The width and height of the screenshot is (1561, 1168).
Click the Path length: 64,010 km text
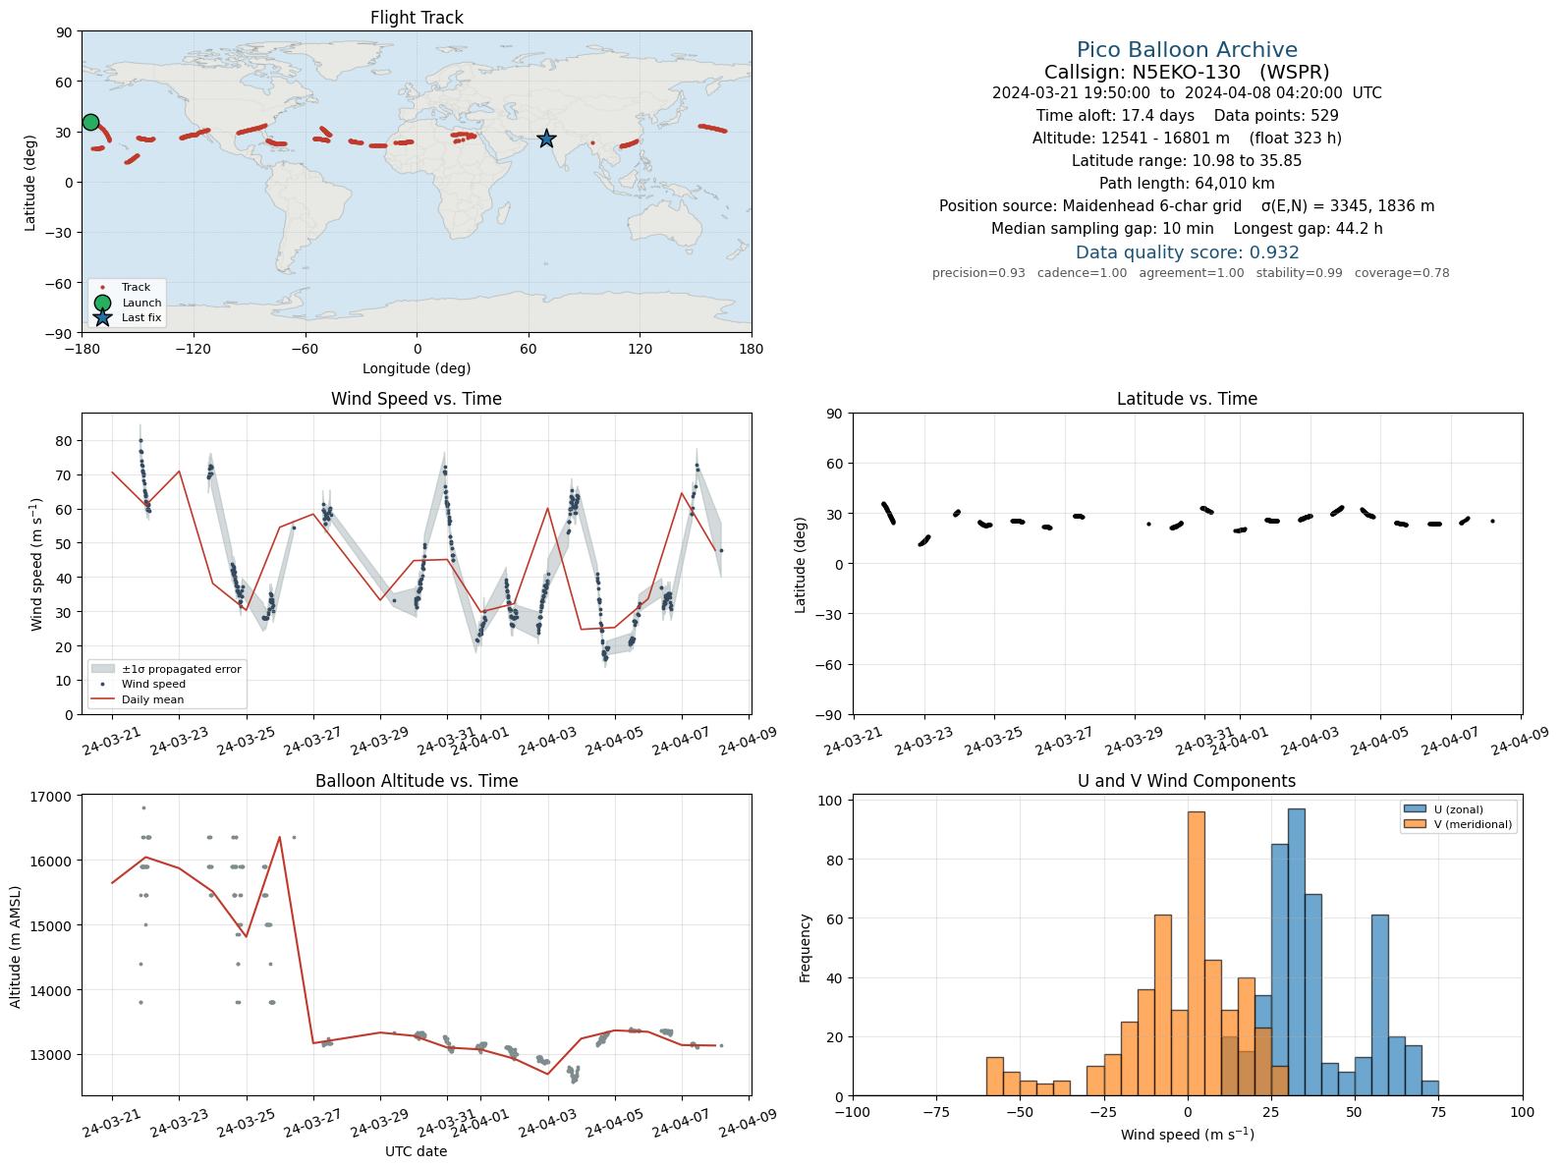click(1187, 184)
